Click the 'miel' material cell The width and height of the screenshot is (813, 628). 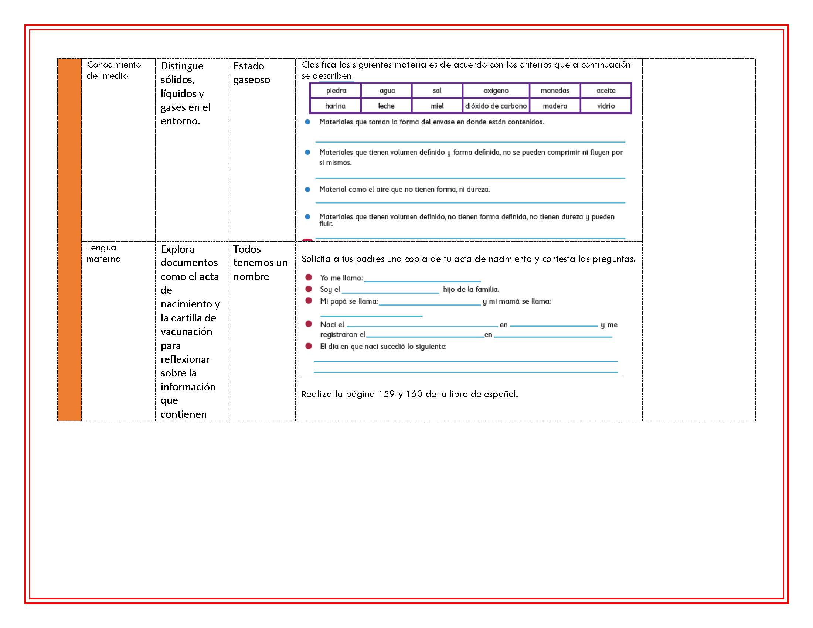coord(437,106)
